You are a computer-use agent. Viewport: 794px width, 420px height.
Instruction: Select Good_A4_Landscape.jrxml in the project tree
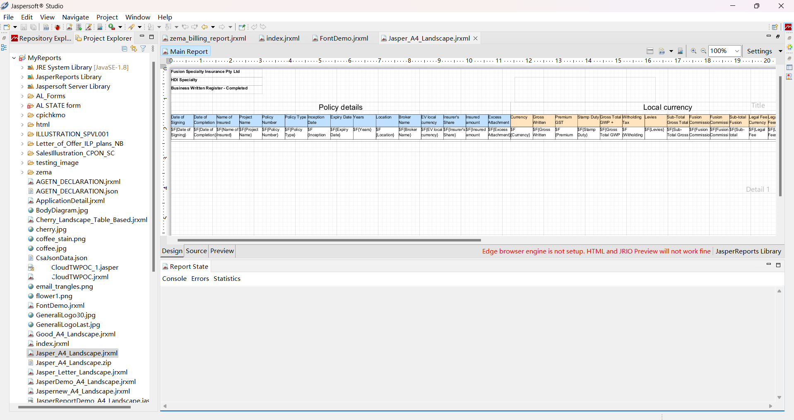click(76, 334)
